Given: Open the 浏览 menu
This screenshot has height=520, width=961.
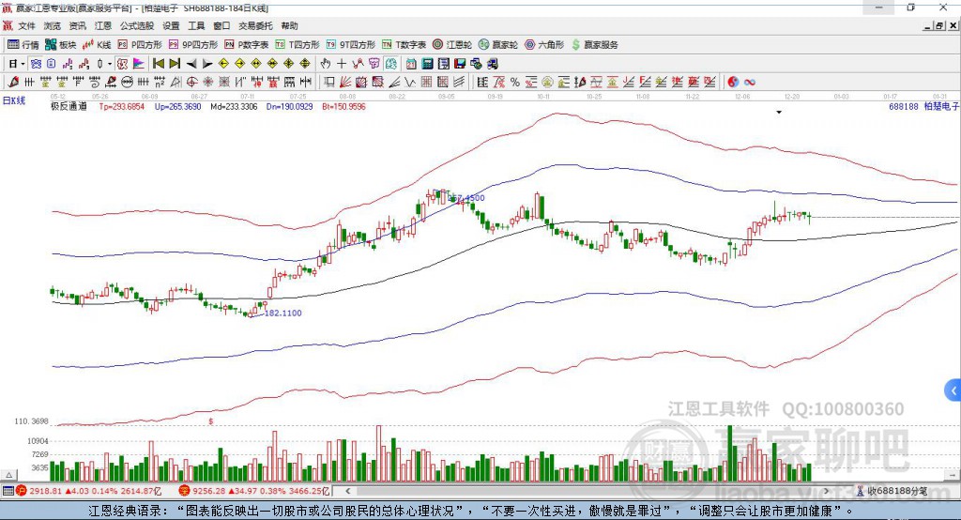Looking at the screenshot, I should pyautogui.click(x=53, y=25).
